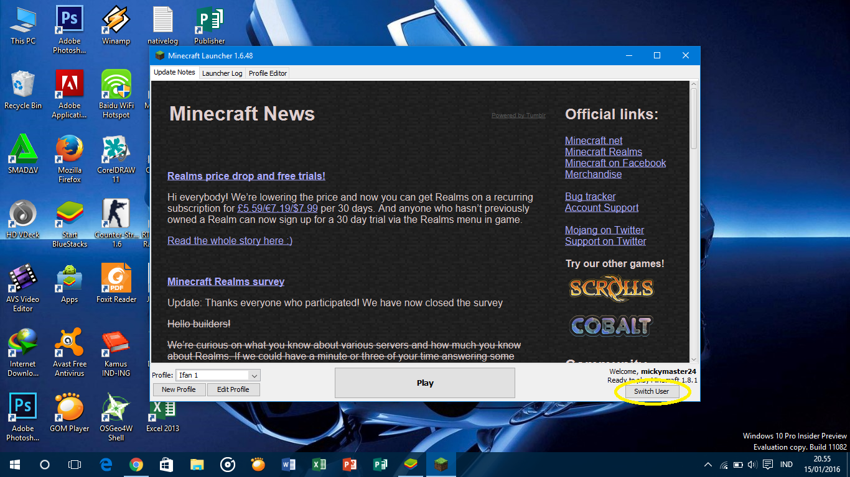Launch Foxit Reader from desktop
Image resolution: width=850 pixels, height=477 pixels.
(116, 284)
